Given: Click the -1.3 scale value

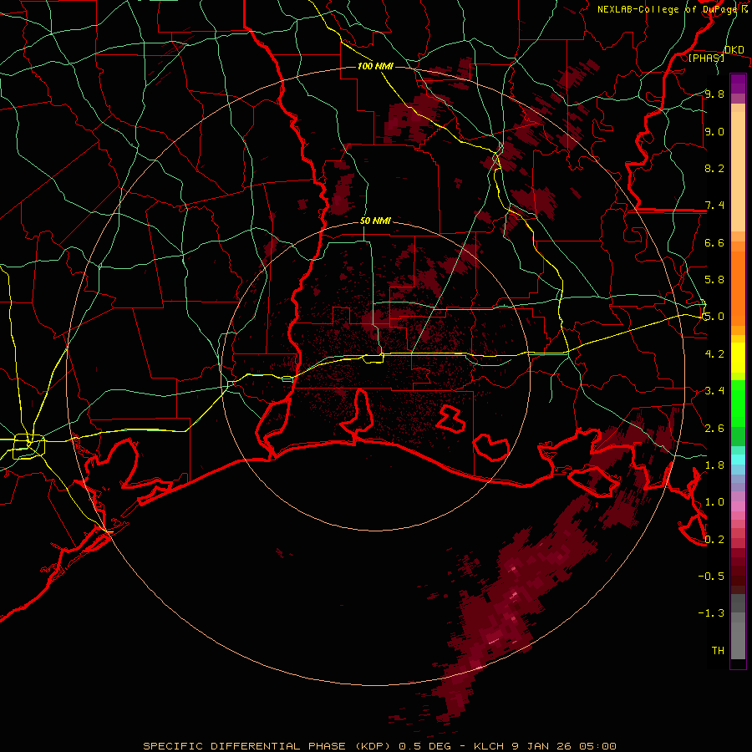Looking at the screenshot, I should pyautogui.click(x=711, y=613).
